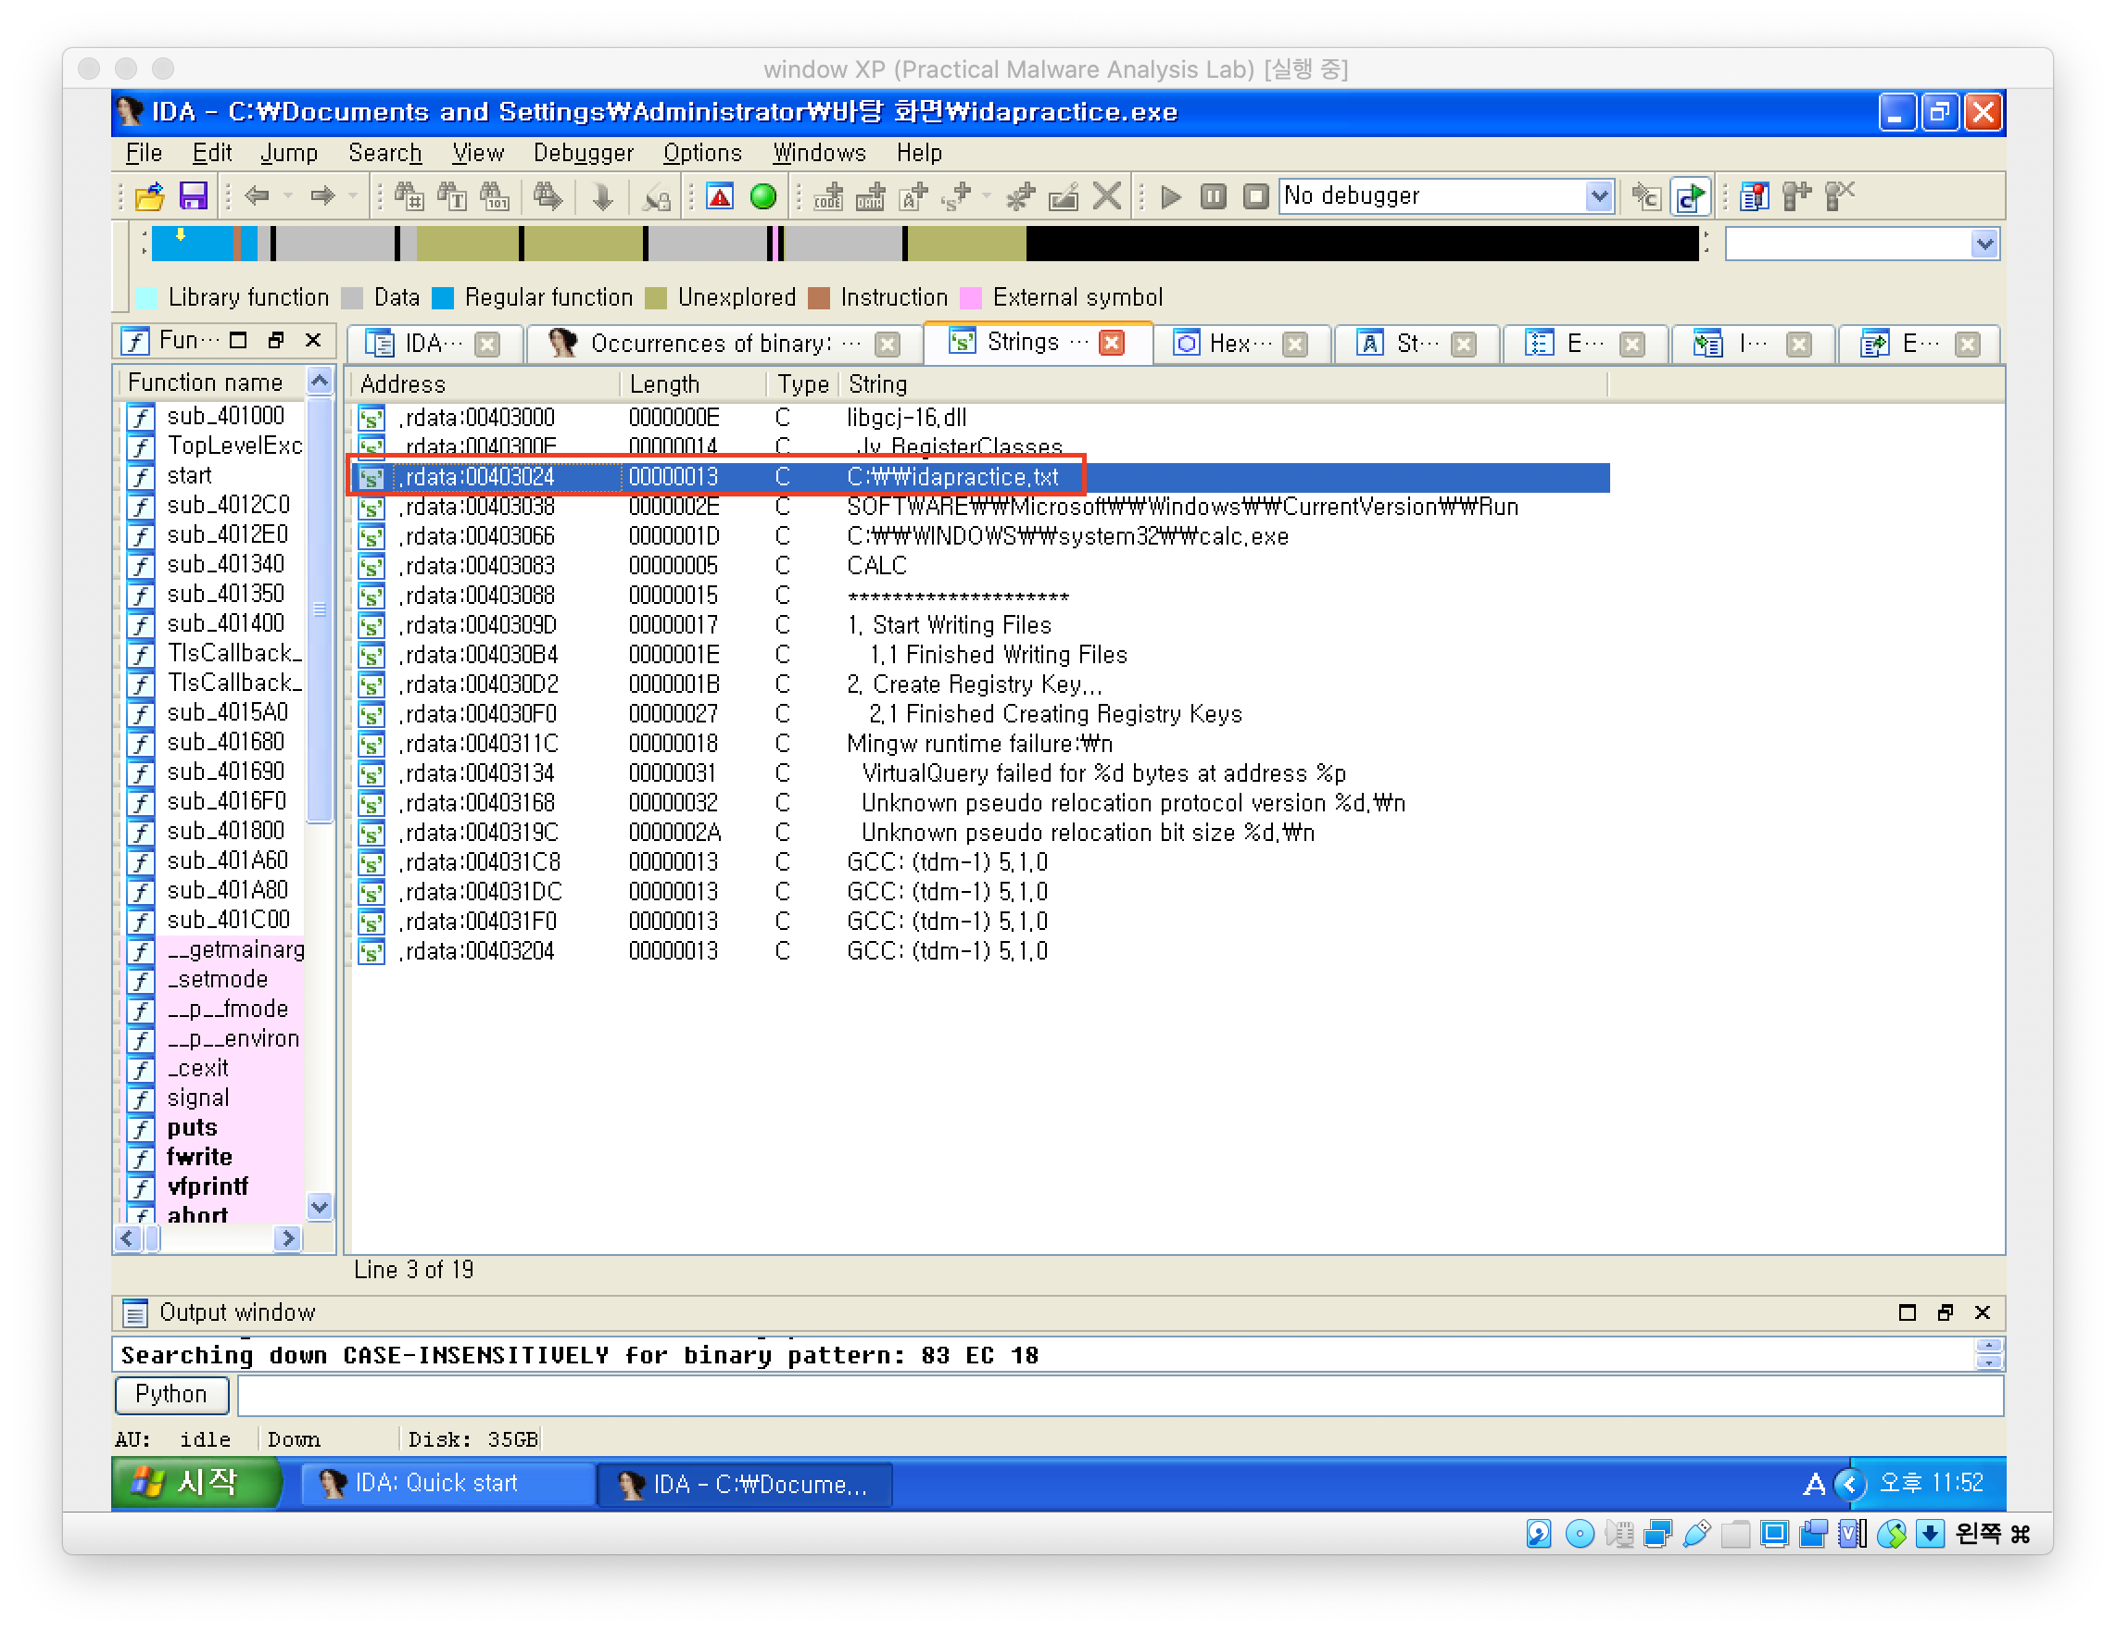
Task: Select the SOFTWARE\\Microsoft Run registry string
Action: (x=979, y=508)
